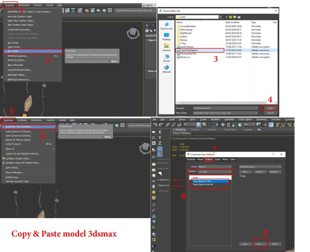Toggle the Percent Snap button
Screen dimensions: 310x252
[289, 125]
